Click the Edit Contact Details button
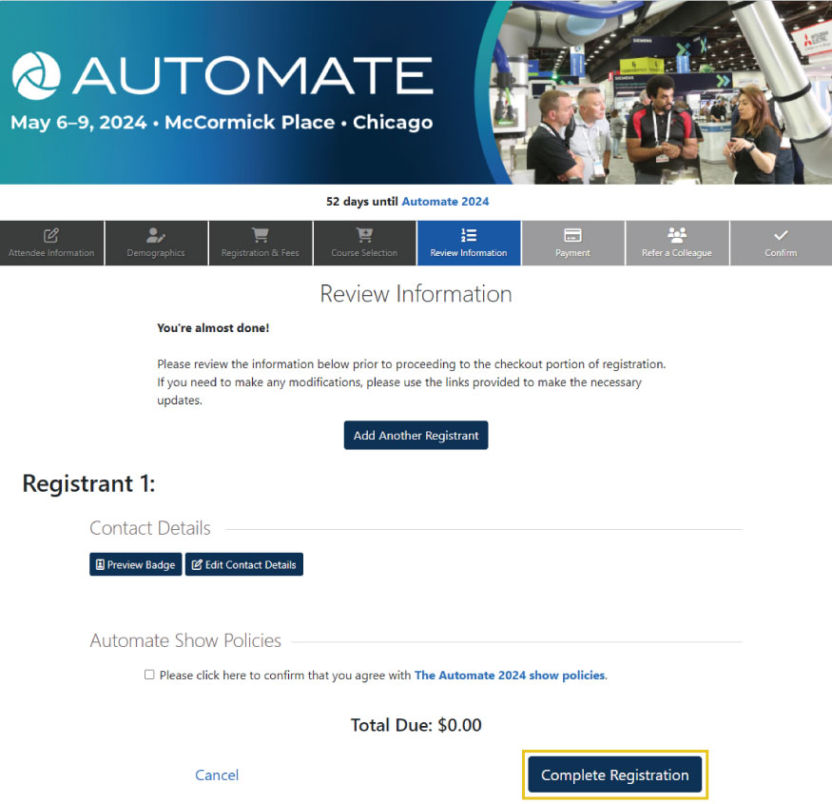832x804 pixels. [244, 564]
